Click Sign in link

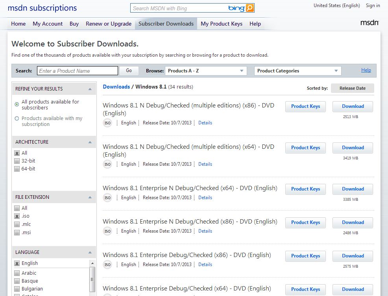pos(373,6)
